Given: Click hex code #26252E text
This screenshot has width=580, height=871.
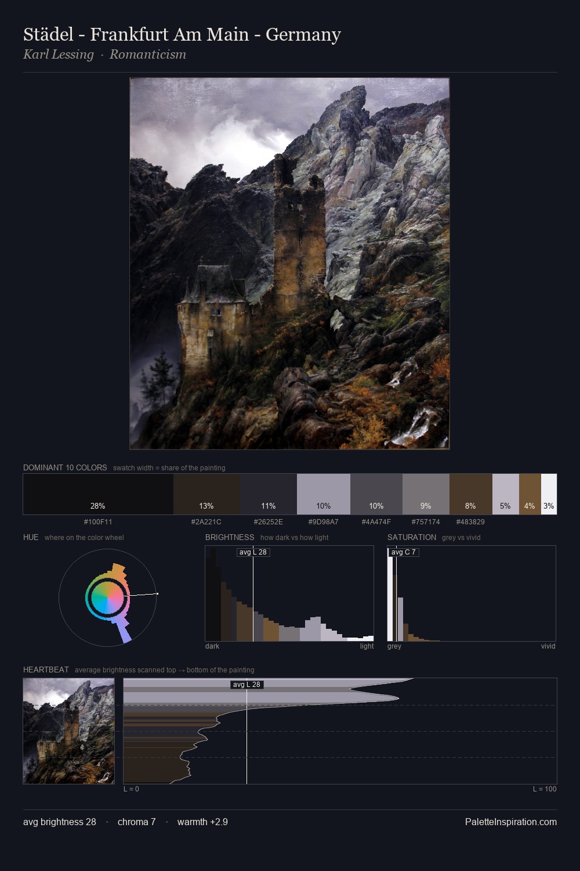Looking at the screenshot, I should (269, 521).
